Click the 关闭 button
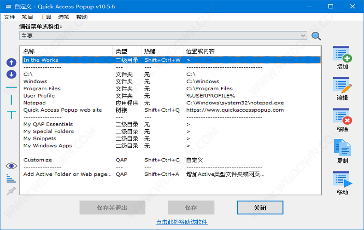Image resolution: width=364 pixels, height=230 pixels. pyautogui.click(x=260, y=207)
